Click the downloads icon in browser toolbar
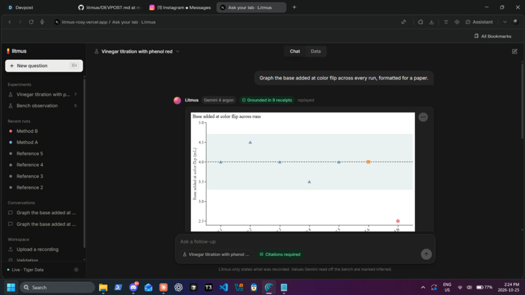Viewport: 525px width, 295px height. click(x=432, y=22)
